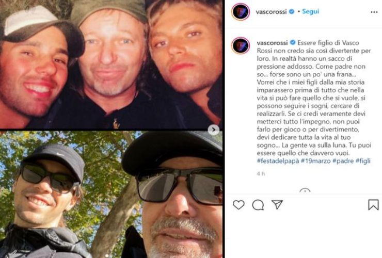Follow the account with the Segui link
This screenshot has width=382, height=258.
pyautogui.click(x=311, y=11)
